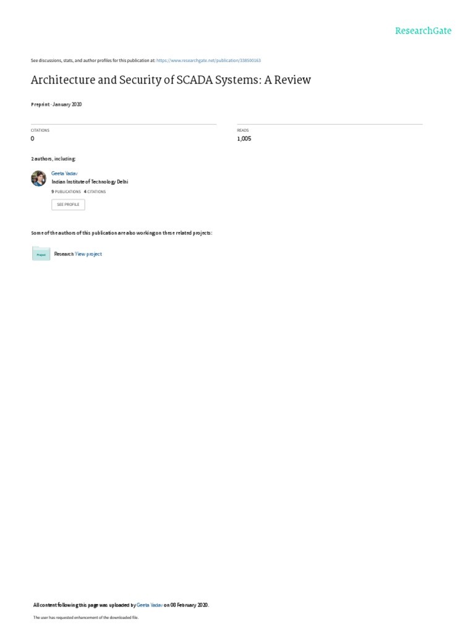Open the researchgate.net publication URL link
The image size is (475, 633).
tap(208, 61)
